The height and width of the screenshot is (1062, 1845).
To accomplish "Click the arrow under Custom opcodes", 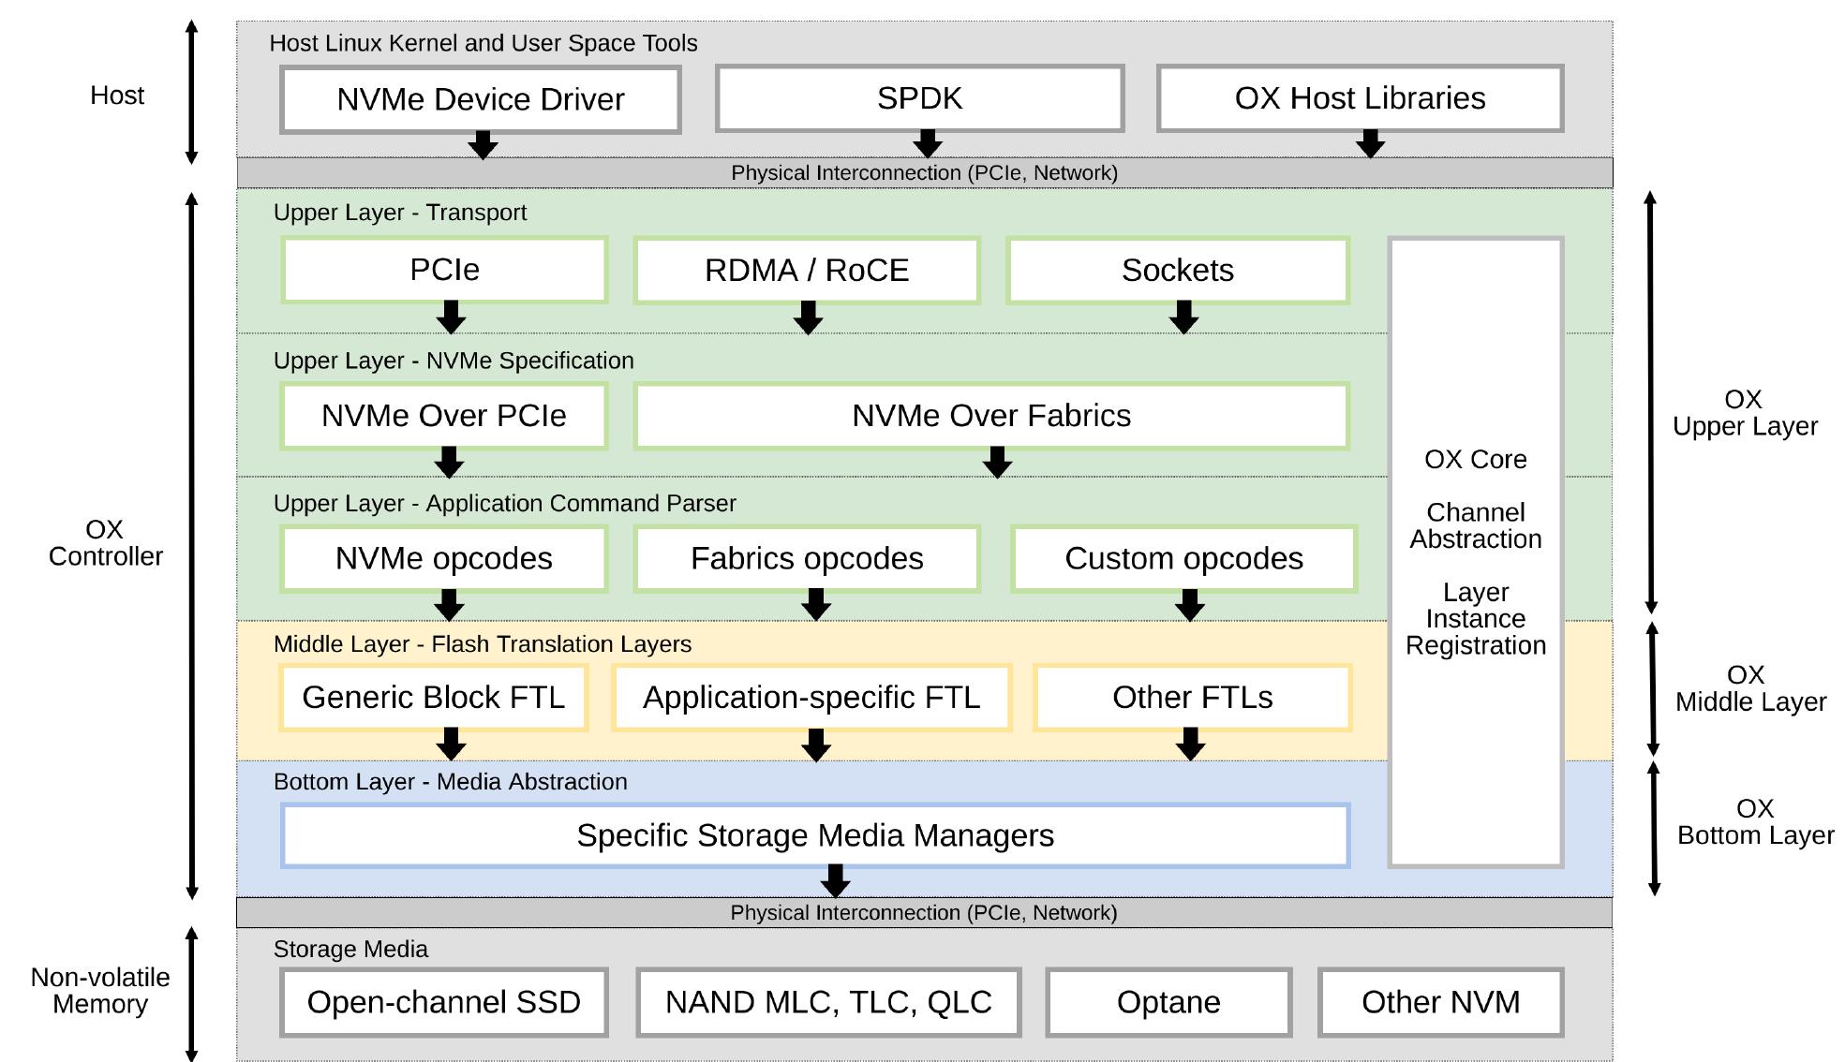I will (1190, 605).
